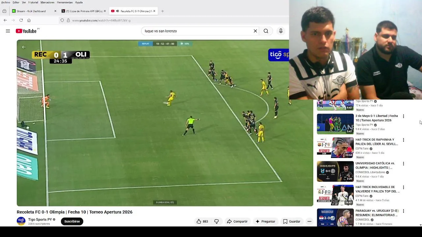The image size is (422, 237).
Task: Open Archivo menu
Action: [x=6, y=2]
